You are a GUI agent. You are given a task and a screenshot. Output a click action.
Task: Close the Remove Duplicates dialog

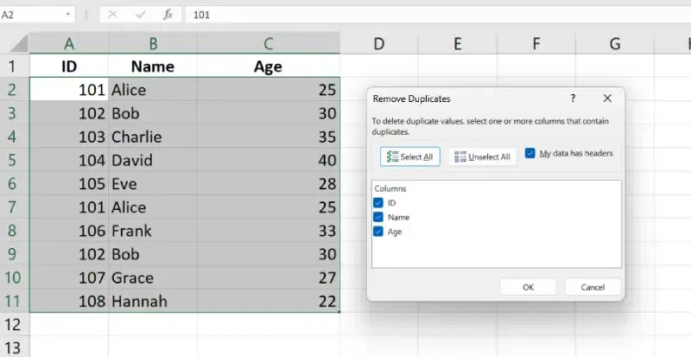coord(607,99)
